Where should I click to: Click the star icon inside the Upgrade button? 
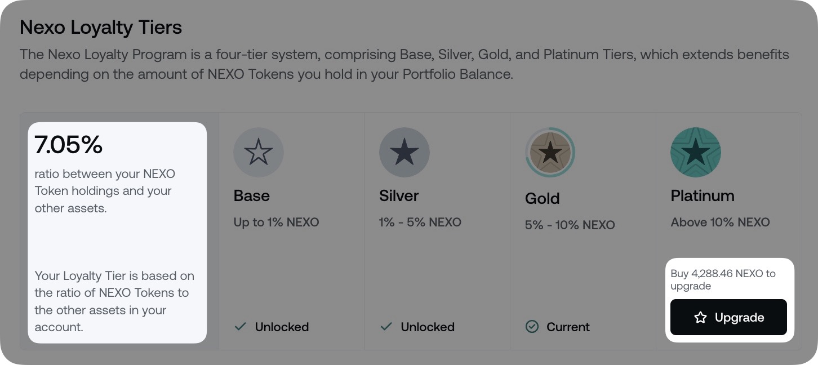701,317
